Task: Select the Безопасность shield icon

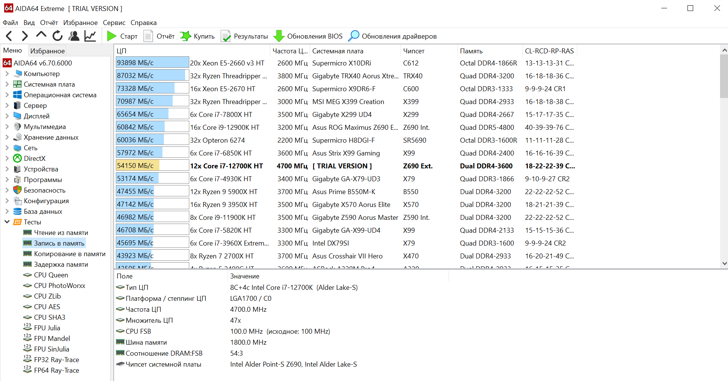Action: 17,190
